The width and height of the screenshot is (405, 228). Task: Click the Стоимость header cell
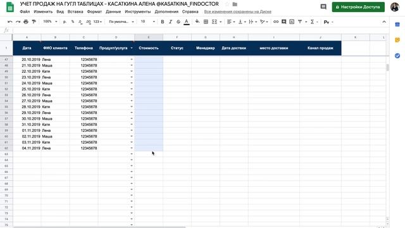click(x=149, y=48)
